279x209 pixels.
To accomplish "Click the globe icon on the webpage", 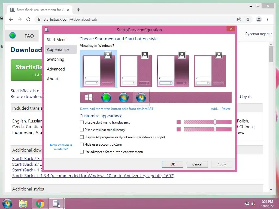I will pyautogui.click(x=13, y=36).
